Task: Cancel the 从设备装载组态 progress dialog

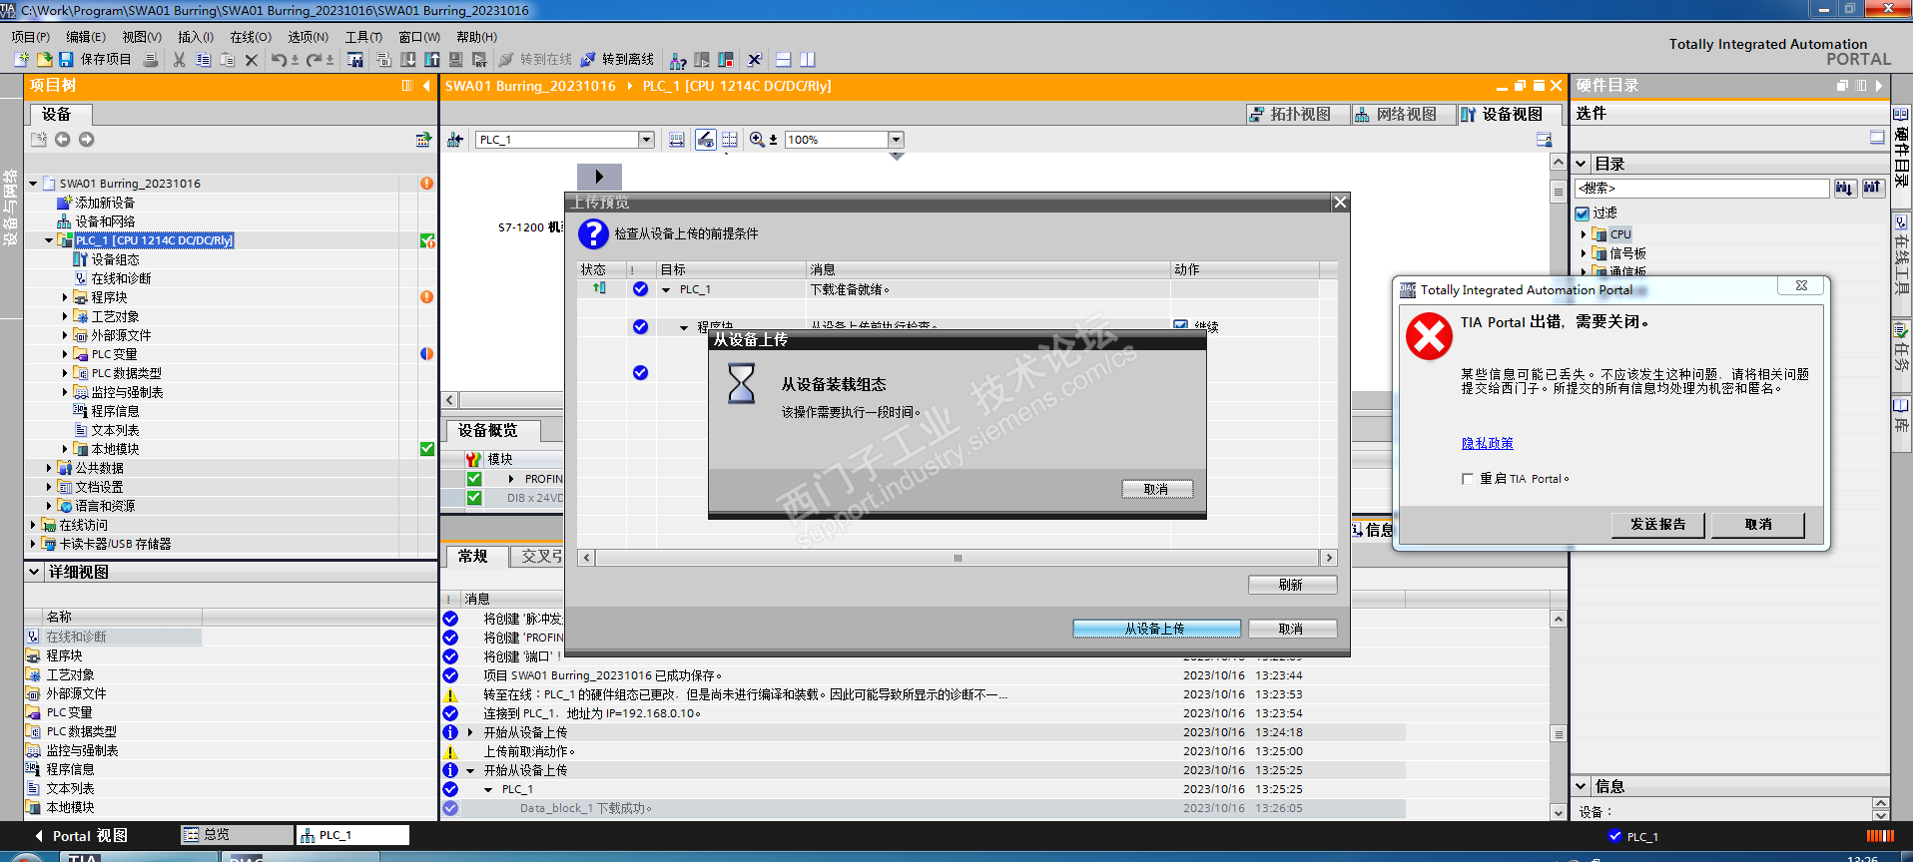Action: (1156, 489)
